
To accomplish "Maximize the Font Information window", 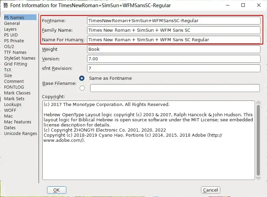I will pos(243,5).
